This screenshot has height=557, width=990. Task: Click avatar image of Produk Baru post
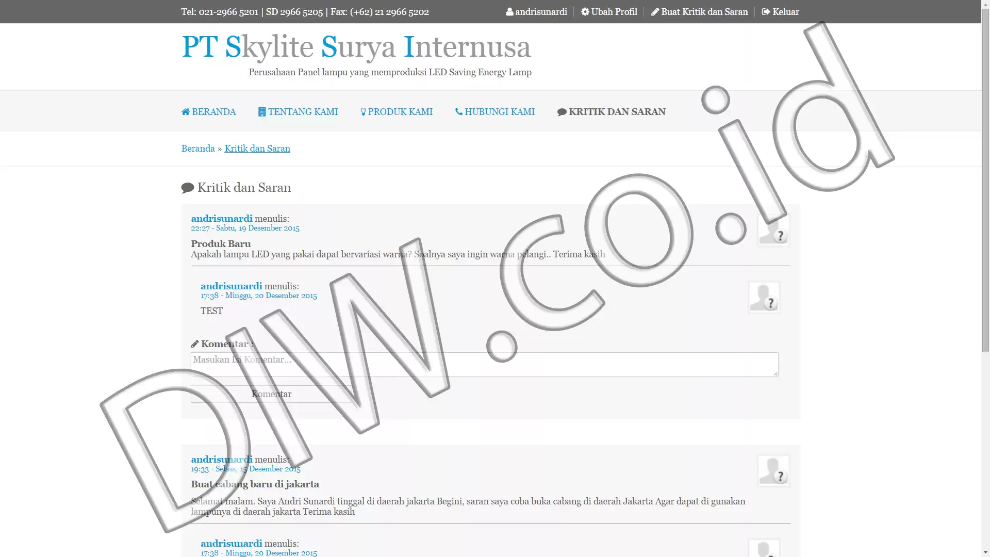point(773,230)
